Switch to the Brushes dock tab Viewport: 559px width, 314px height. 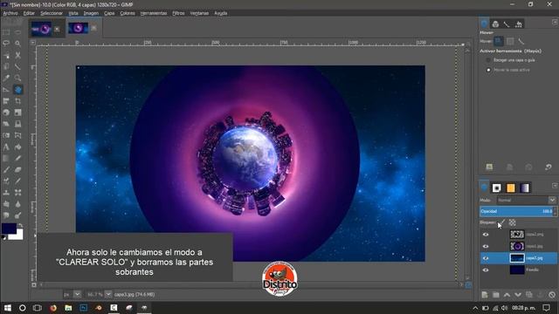[497, 188]
